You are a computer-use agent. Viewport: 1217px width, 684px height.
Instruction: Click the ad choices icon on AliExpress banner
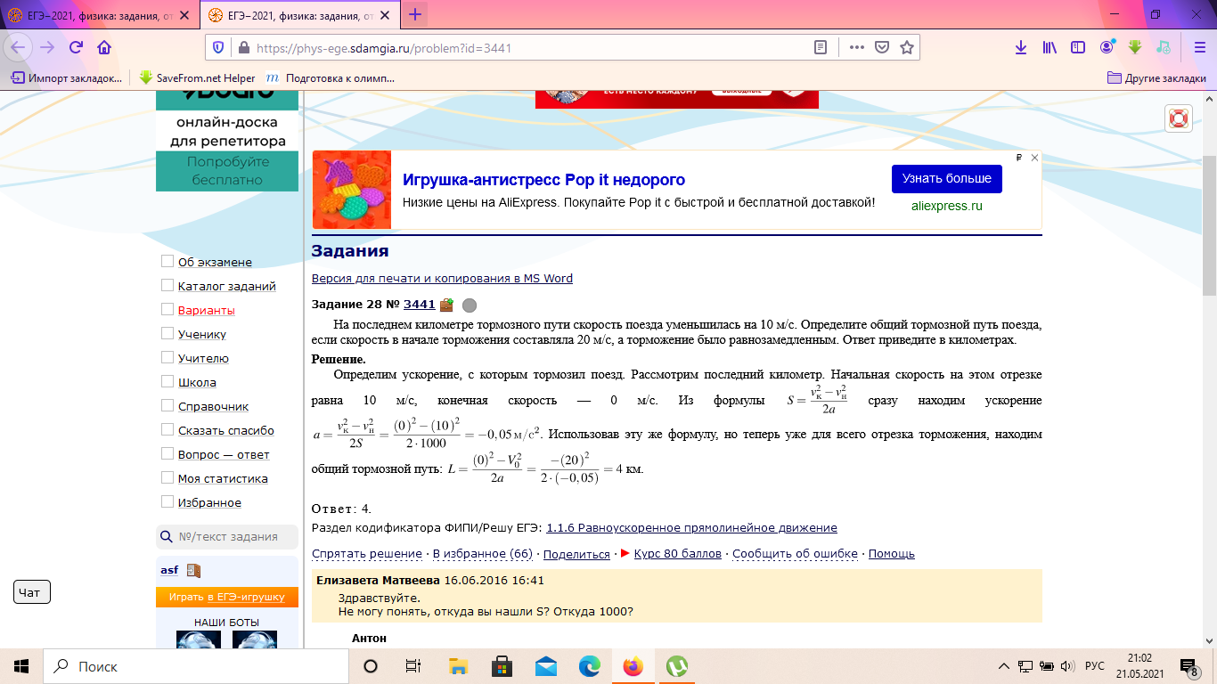(x=1018, y=157)
